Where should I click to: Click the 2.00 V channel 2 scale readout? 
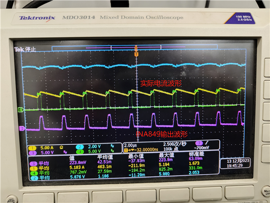(94, 147)
